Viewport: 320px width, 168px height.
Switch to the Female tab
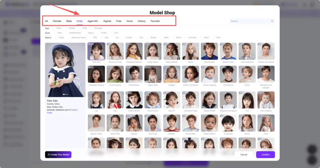[x=57, y=21]
